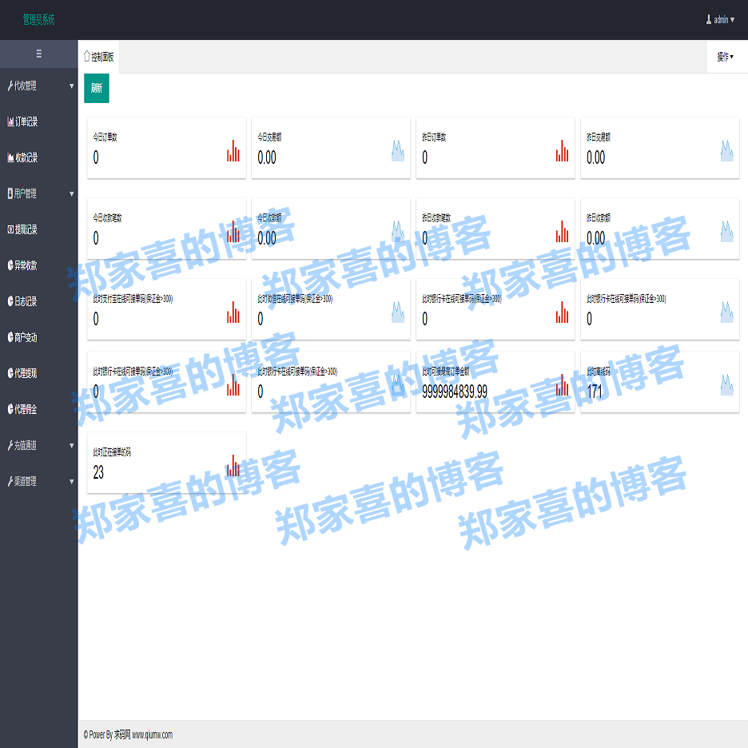Expand the 渠道管理 sidebar menu
Screen dimensions: 748x748
tap(38, 481)
